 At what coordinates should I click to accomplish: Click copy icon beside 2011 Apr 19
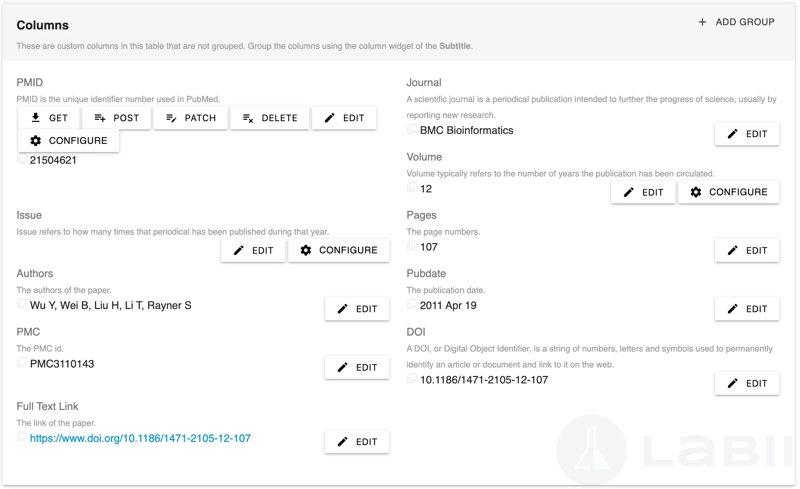(412, 304)
